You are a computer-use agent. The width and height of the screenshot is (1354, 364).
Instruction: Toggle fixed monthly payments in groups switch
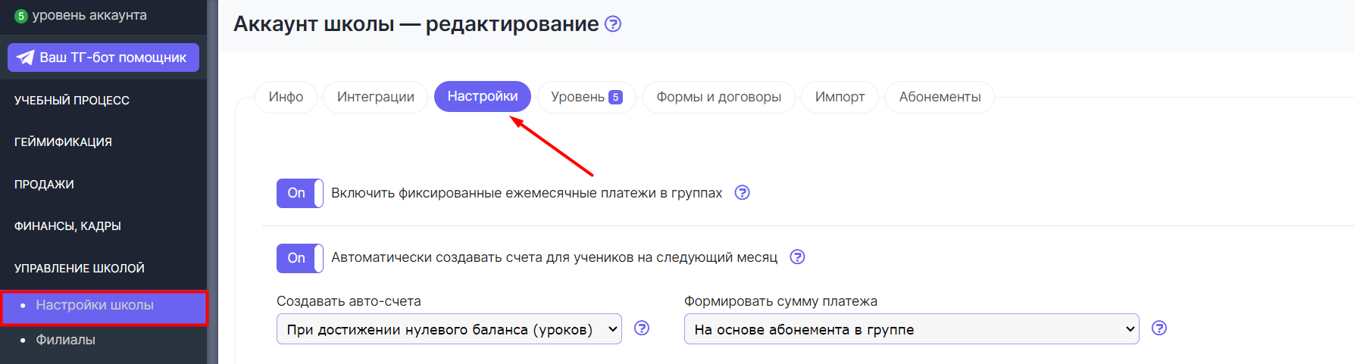pos(300,193)
